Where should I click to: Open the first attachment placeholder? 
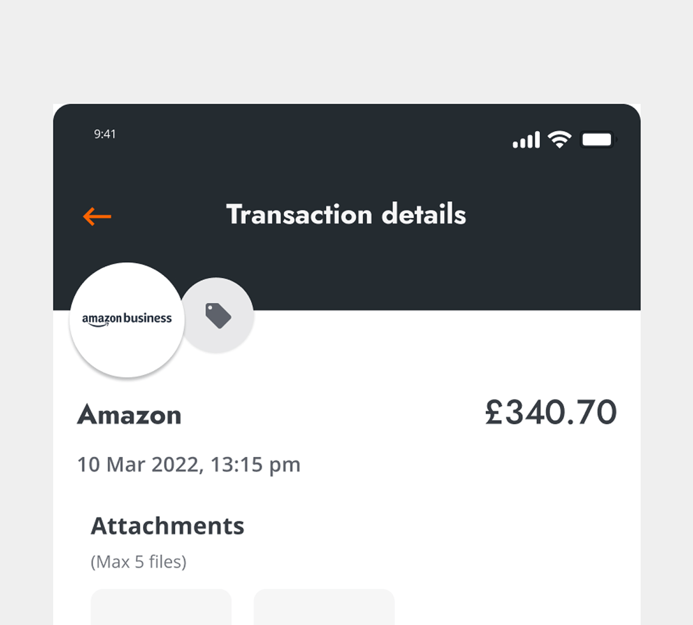(161, 607)
